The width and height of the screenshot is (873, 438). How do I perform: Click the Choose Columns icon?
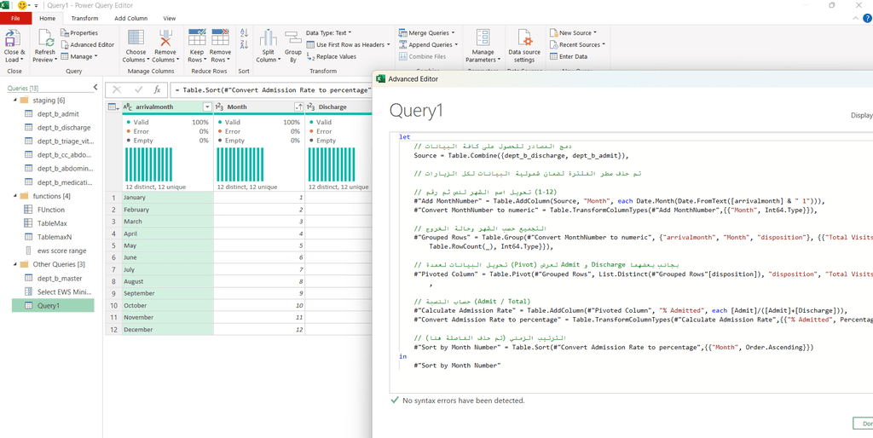click(134, 39)
